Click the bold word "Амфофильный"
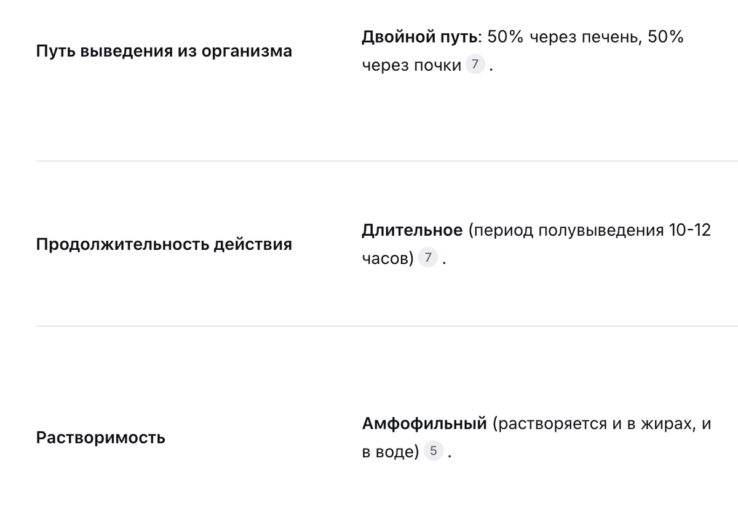The width and height of the screenshot is (738, 528). 424,424
